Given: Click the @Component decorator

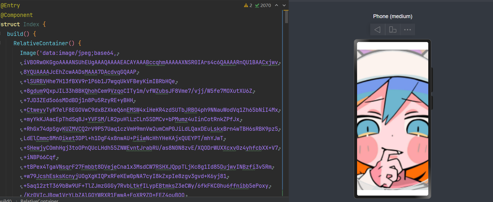Looking at the screenshot, I should (17, 15).
